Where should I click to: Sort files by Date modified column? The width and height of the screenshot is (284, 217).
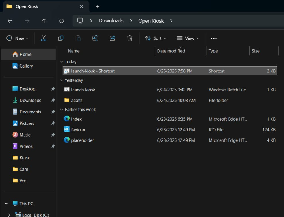click(x=171, y=51)
